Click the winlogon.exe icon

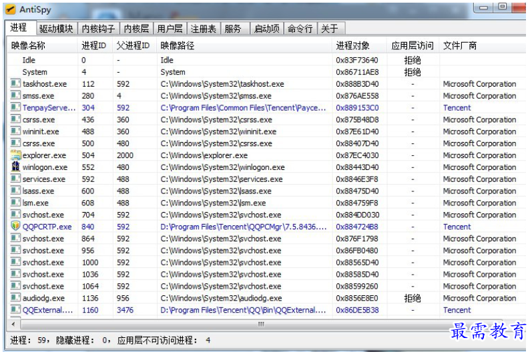coord(15,167)
